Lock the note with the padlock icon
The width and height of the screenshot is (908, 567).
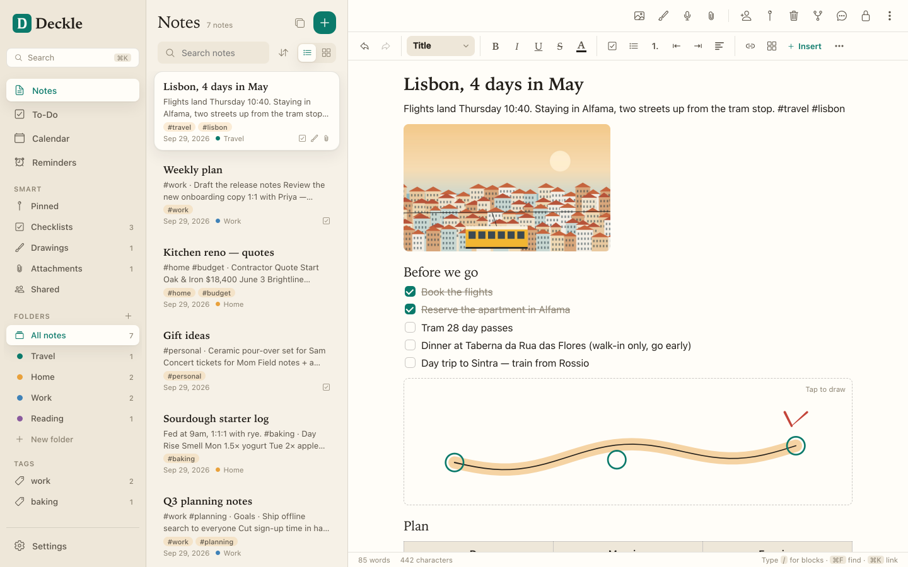[866, 16]
